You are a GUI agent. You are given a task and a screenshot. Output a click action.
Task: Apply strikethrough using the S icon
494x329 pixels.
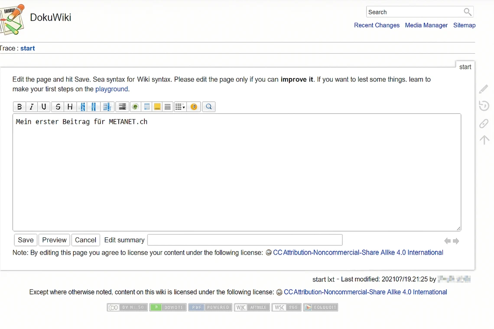pyautogui.click(x=58, y=106)
